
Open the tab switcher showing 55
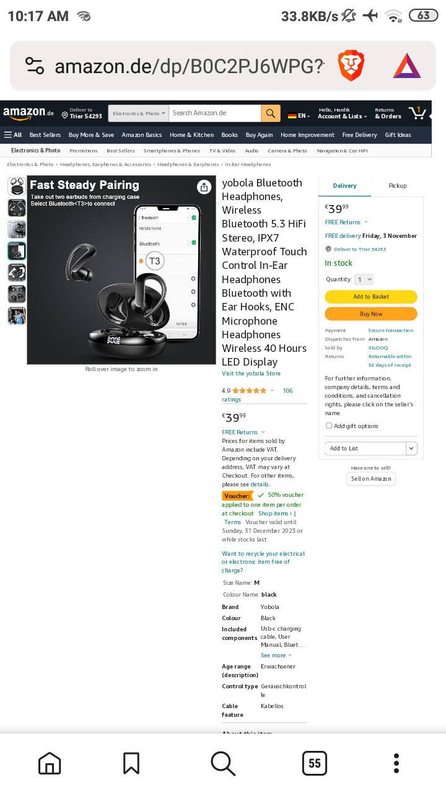point(315,763)
